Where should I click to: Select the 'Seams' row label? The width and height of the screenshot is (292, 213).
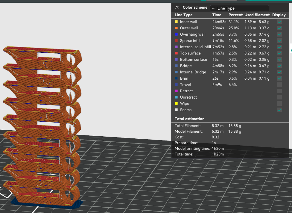pyautogui.click(x=186, y=110)
